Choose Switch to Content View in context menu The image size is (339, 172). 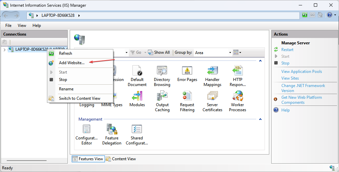point(80,98)
